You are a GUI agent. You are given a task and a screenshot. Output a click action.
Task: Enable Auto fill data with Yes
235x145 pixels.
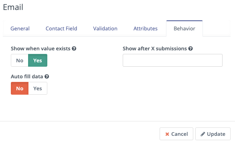click(x=38, y=88)
